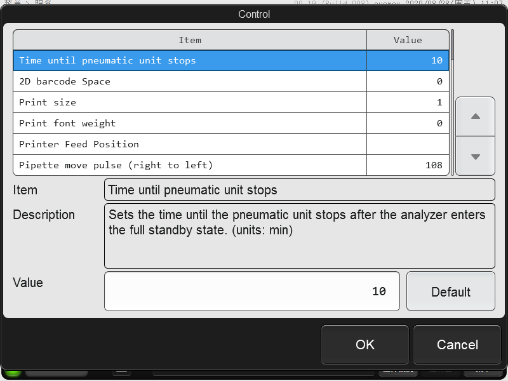Image resolution: width=508 pixels, height=381 pixels.
Task: Select the 2D barcode Space row
Action: [190, 81]
